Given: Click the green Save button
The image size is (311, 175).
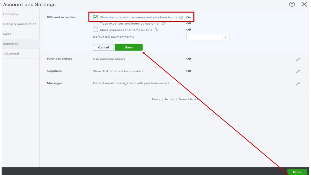Looking at the screenshot, I should [129, 47].
